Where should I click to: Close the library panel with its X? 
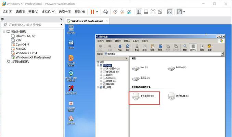(x=61, y=19)
